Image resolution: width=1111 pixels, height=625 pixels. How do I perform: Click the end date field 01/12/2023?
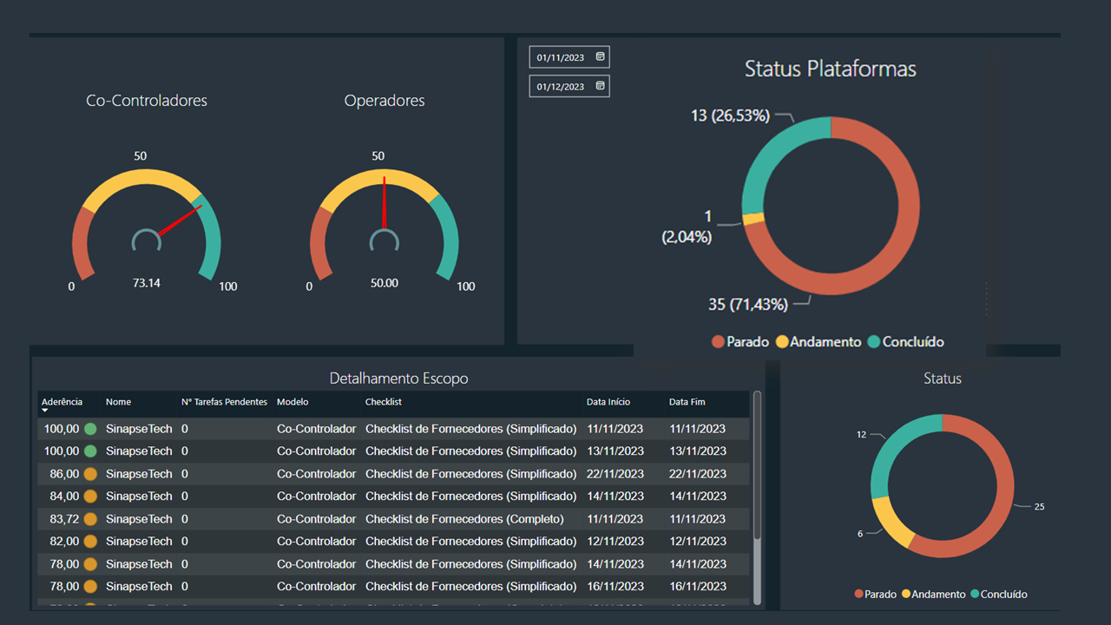(x=569, y=86)
